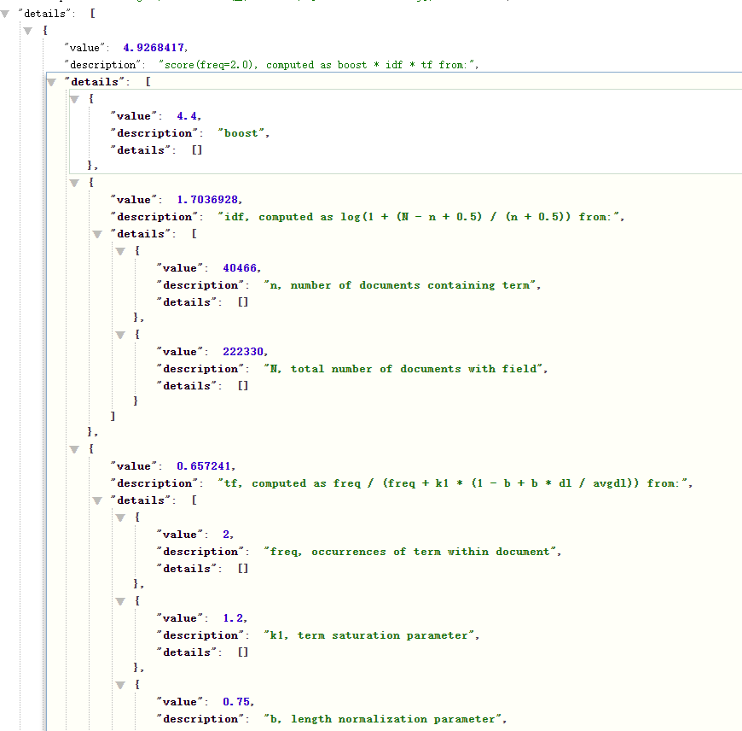Select the score value 4.9268417

click(154, 48)
